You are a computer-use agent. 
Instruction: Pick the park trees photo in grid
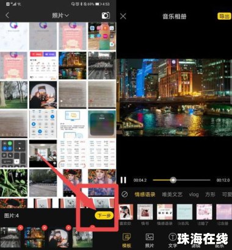(13, 95)
